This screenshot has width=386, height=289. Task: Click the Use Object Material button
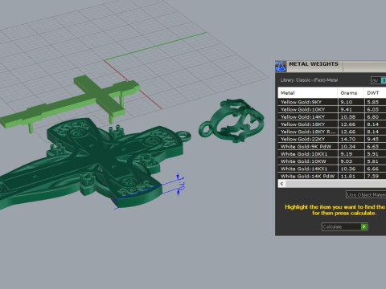(366, 194)
